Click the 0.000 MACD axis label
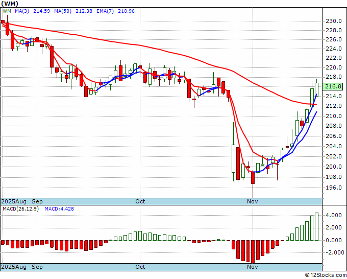347x279 pixels. [x=335, y=240]
